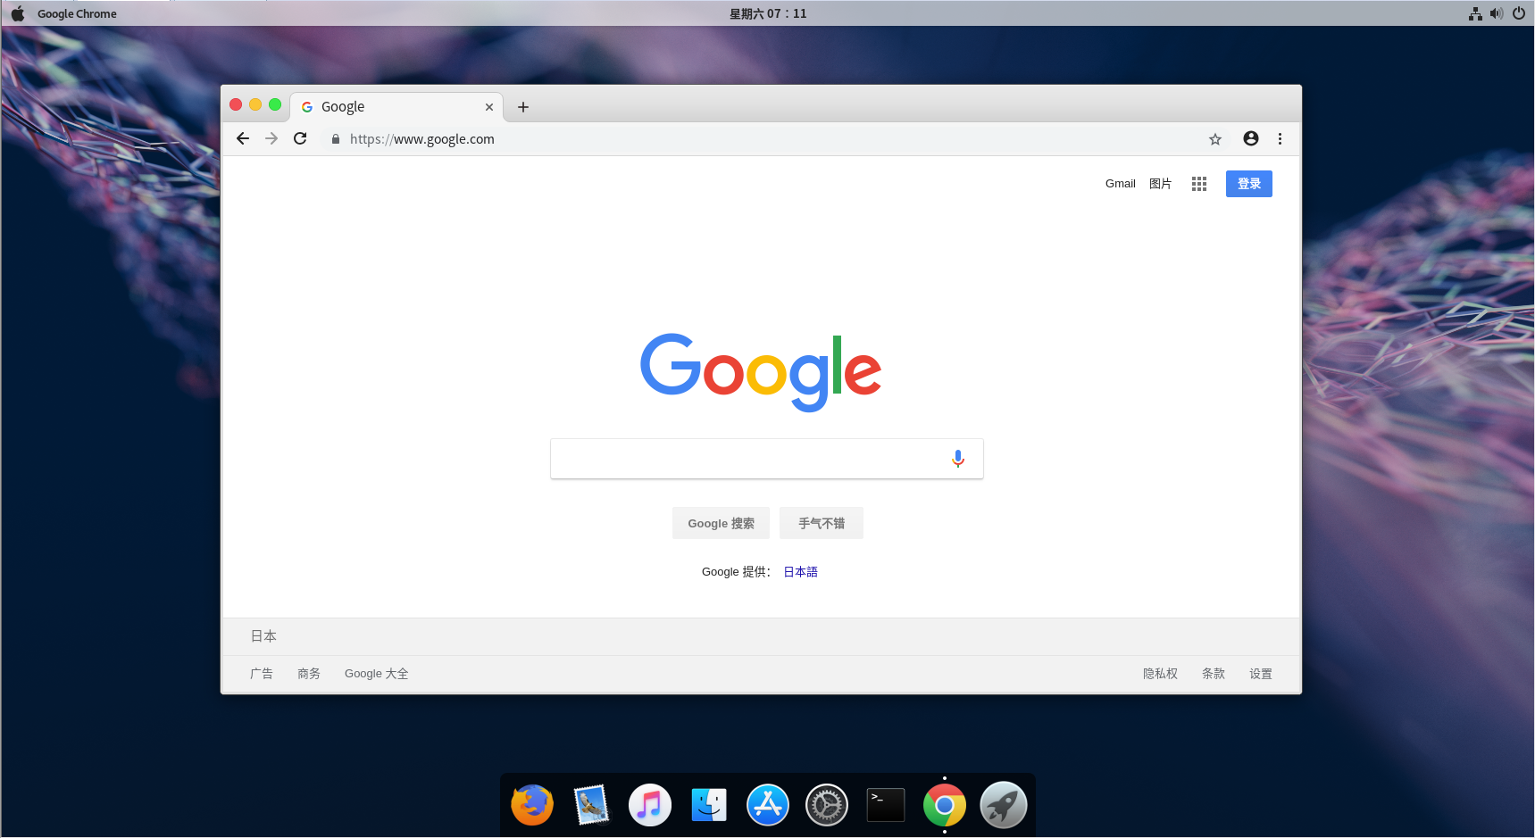Viewport: 1535px width, 838px height.
Task: Close the Google tab
Action: (489, 107)
